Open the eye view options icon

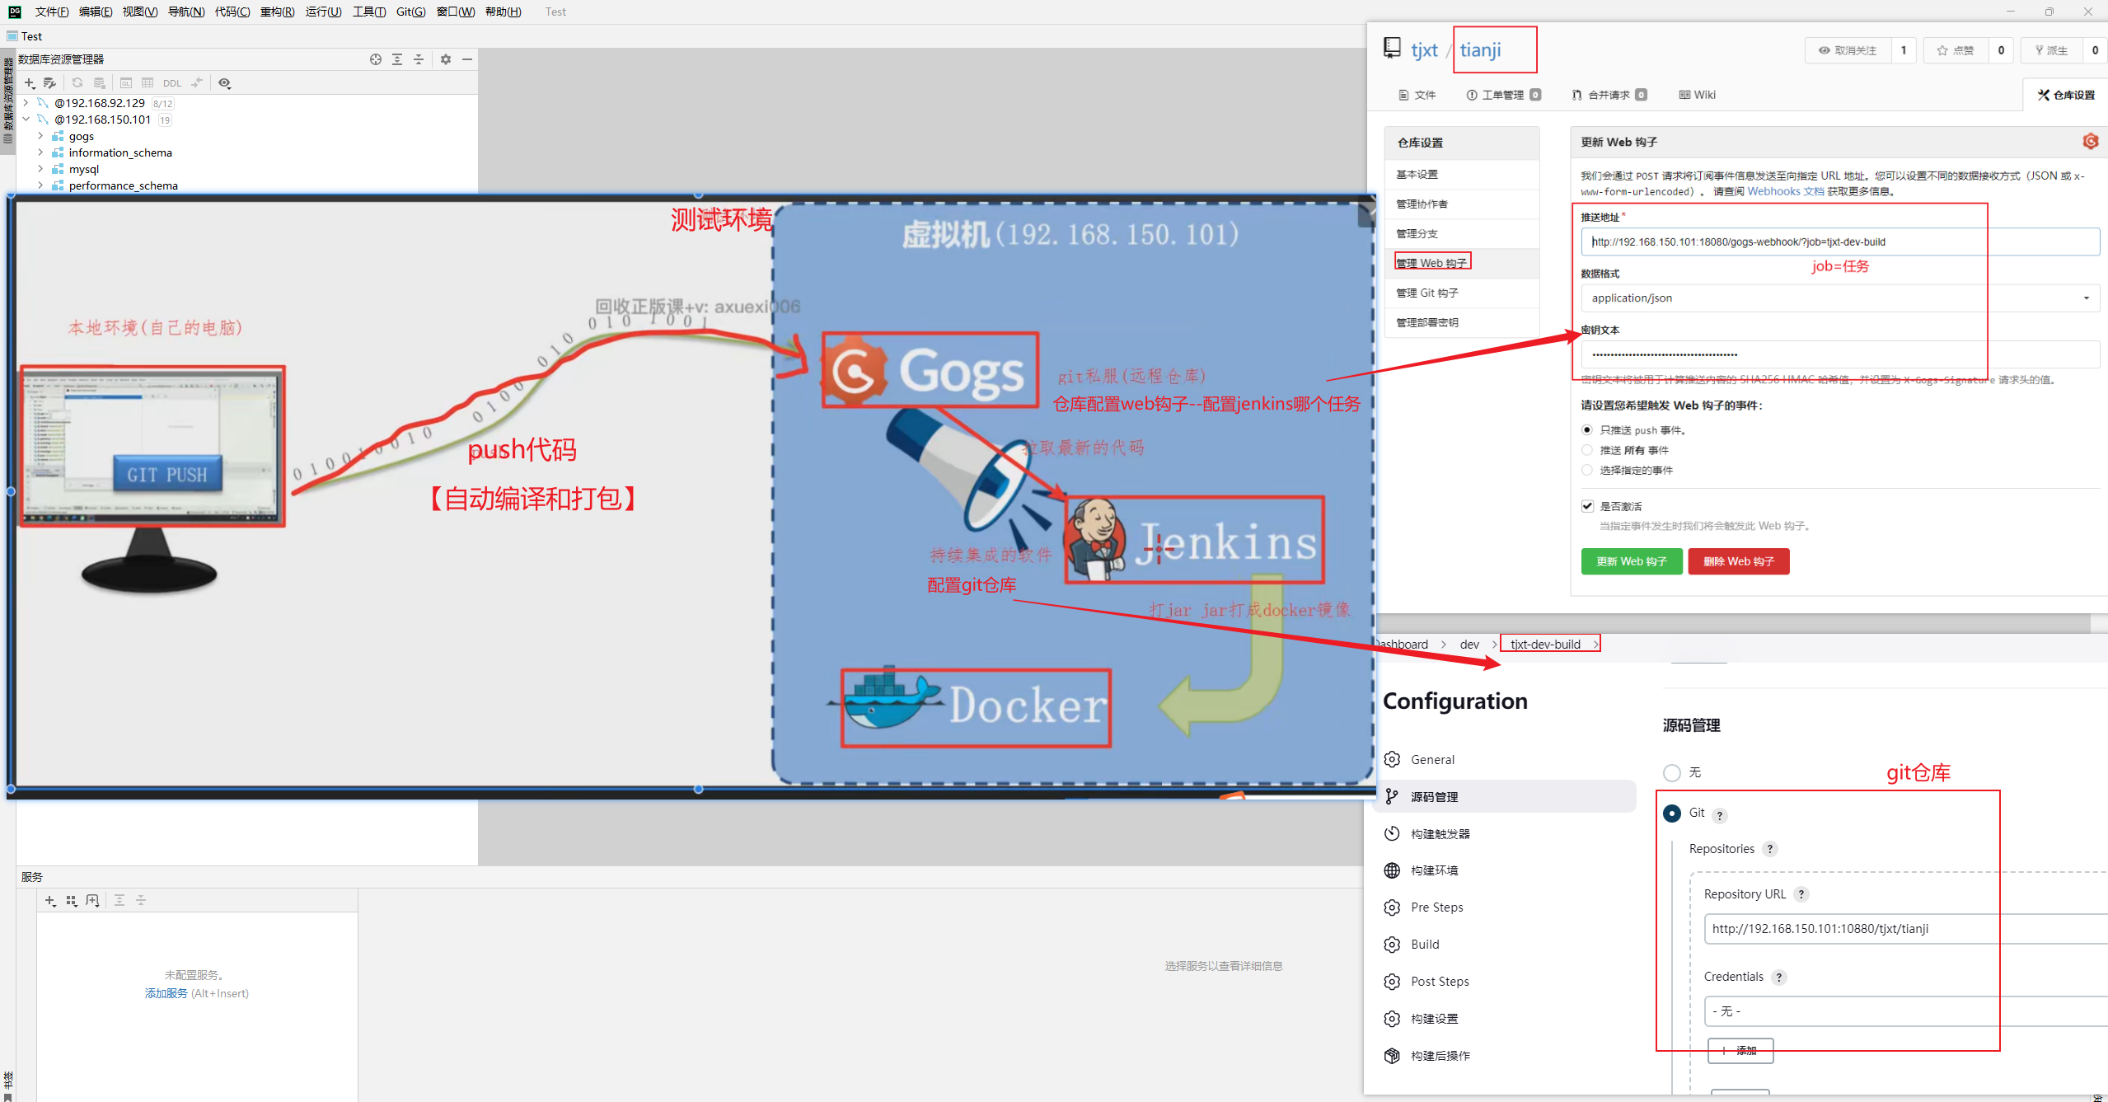pyautogui.click(x=224, y=83)
